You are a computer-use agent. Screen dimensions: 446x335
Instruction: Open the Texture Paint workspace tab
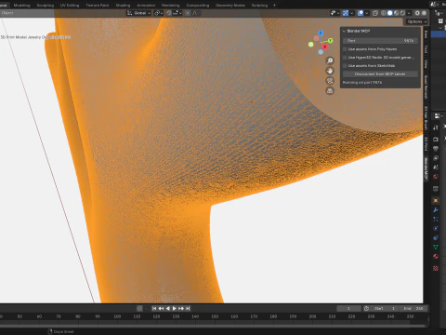tap(98, 6)
